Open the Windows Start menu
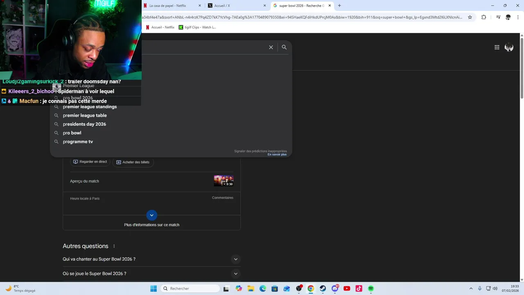This screenshot has height=295, width=524. (154, 288)
